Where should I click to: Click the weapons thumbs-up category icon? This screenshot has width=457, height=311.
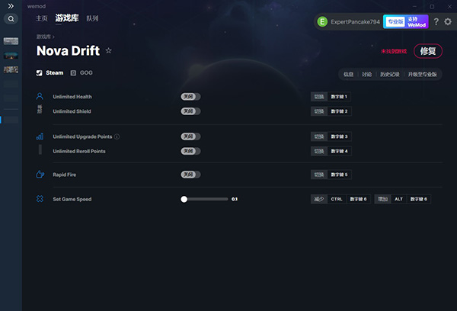40,174
